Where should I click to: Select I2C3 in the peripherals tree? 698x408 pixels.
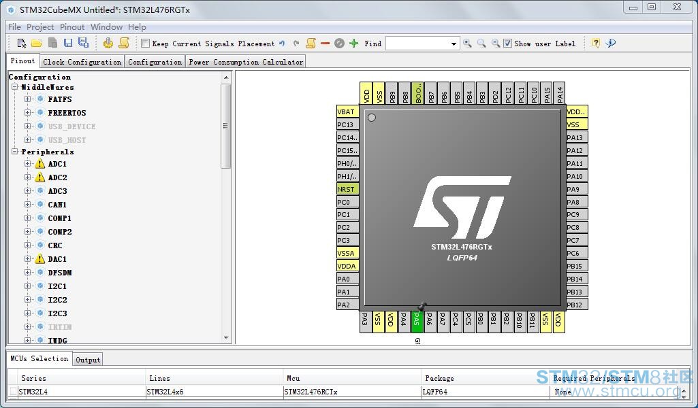click(57, 313)
